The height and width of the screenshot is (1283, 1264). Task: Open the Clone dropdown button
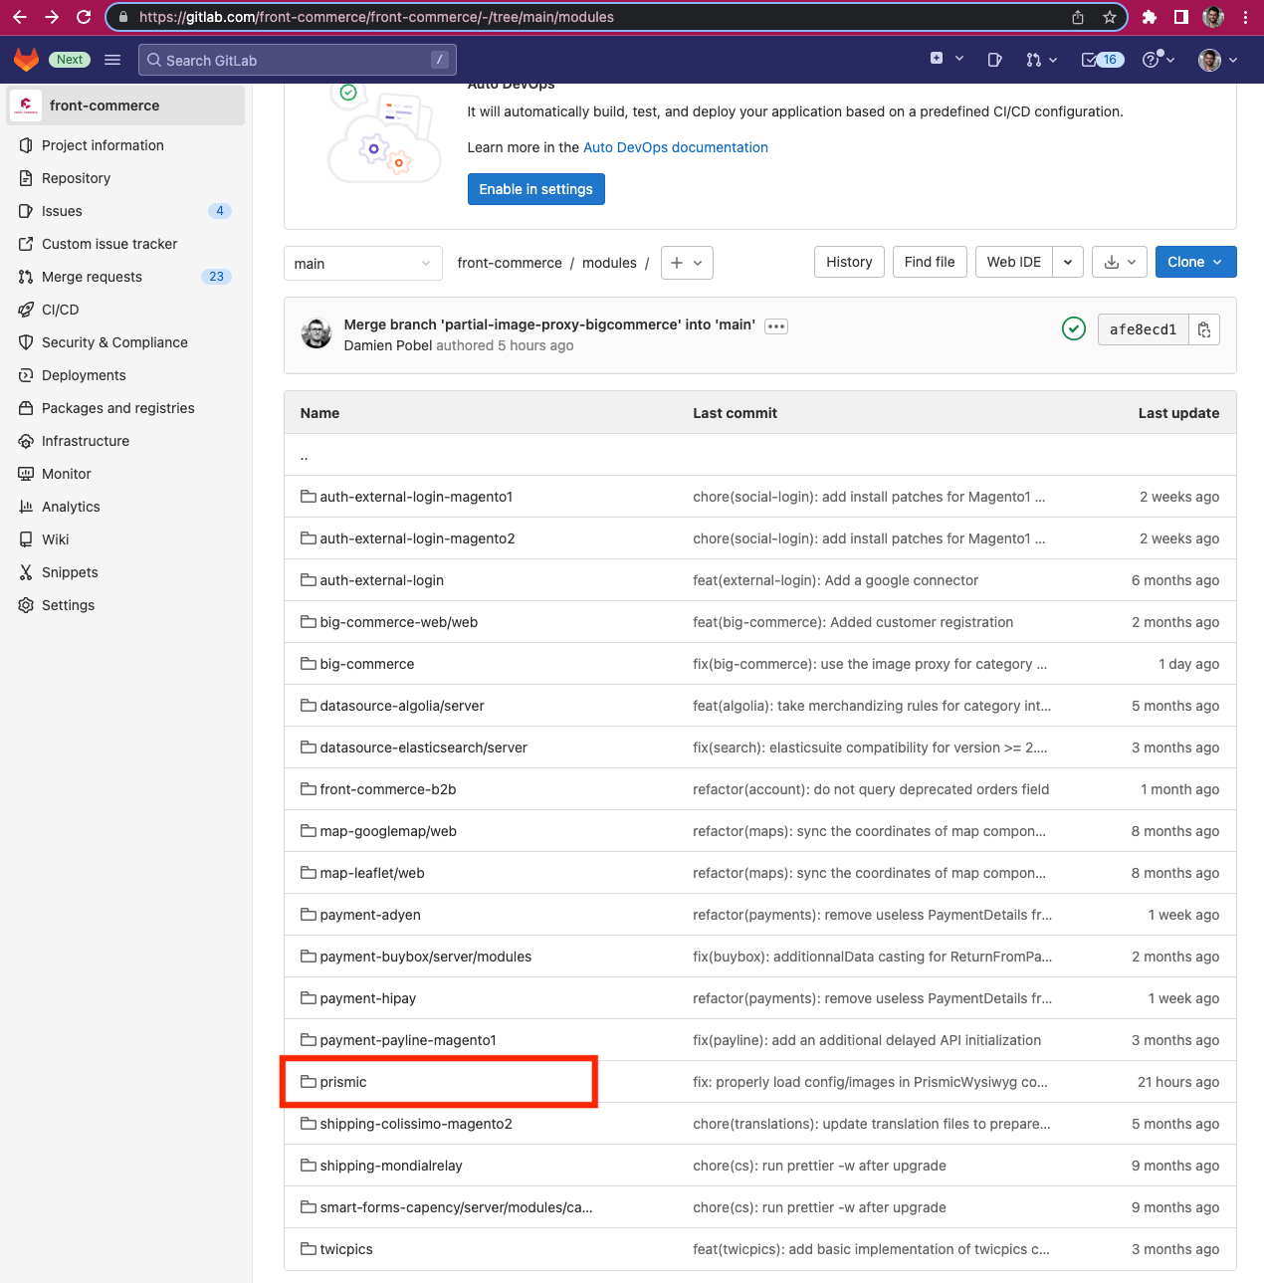[x=1196, y=262]
